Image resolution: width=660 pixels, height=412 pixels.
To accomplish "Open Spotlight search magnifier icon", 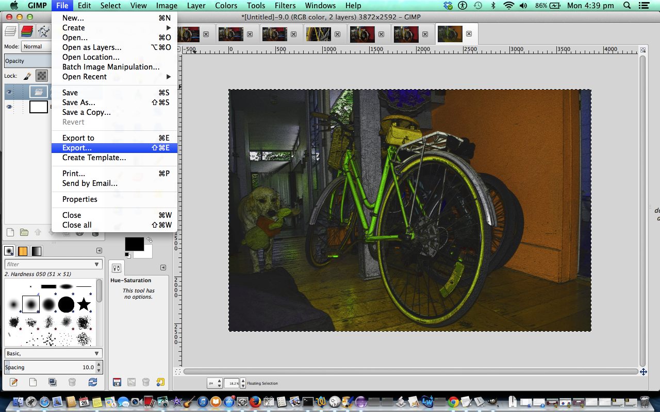I will 627,6.
